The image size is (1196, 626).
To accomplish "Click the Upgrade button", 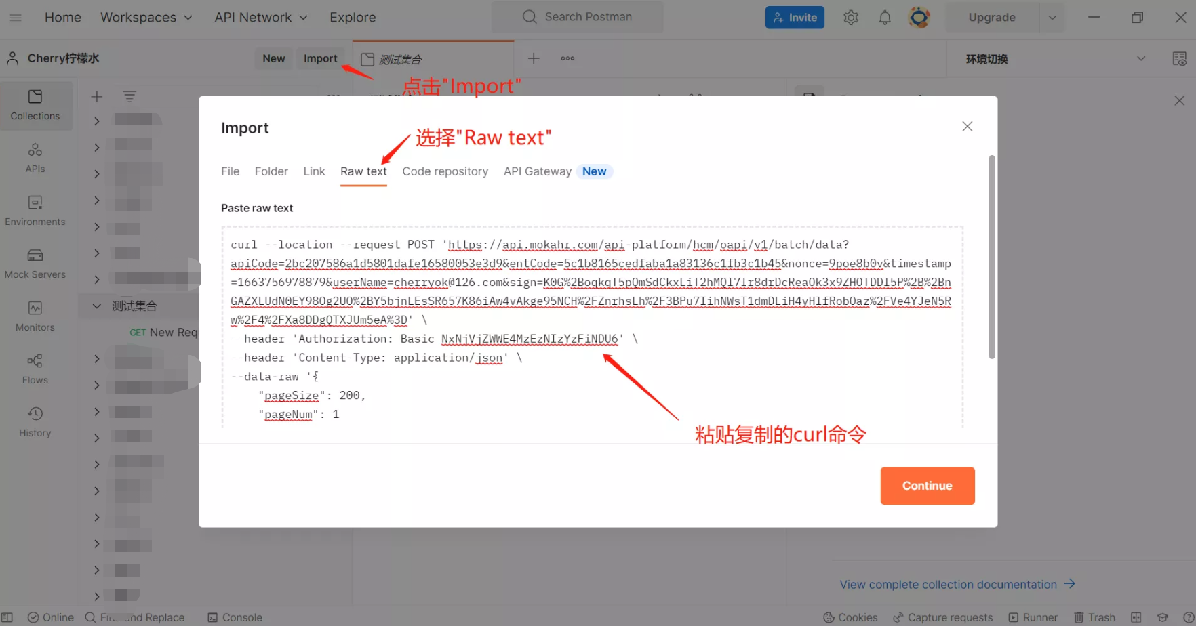I will pos(992,18).
